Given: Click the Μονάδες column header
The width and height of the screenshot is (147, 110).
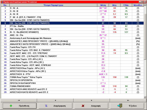Looking at the screenshot, I should (138, 5).
